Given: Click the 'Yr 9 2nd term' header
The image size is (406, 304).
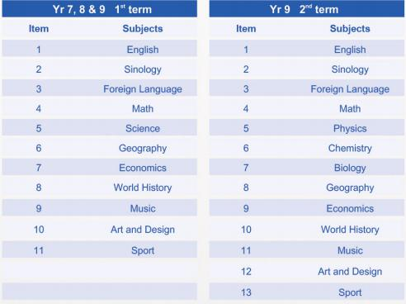Looking at the screenshot, I should click(x=307, y=9).
